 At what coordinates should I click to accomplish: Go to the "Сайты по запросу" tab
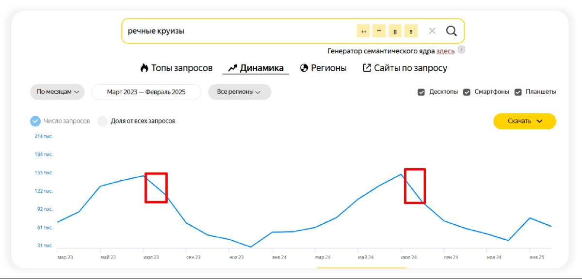pyautogui.click(x=405, y=68)
